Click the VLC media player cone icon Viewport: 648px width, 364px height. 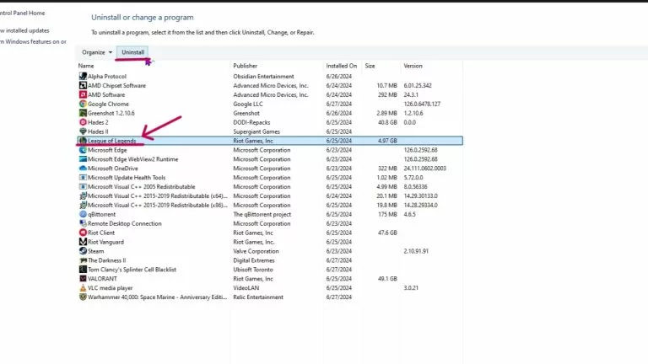(83, 287)
